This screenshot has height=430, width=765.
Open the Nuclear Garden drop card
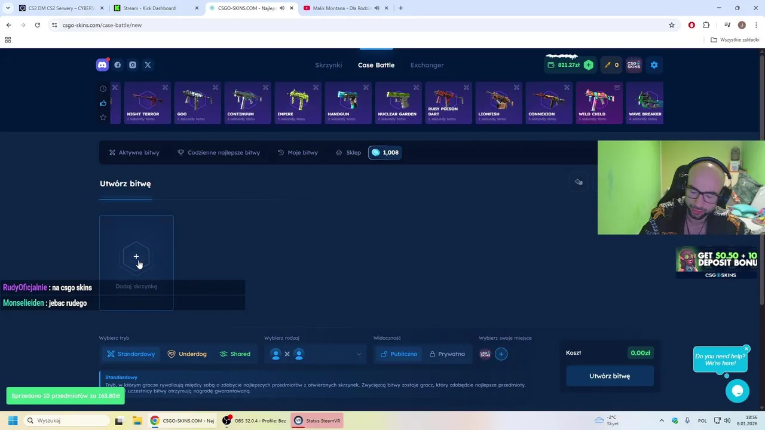pos(397,103)
